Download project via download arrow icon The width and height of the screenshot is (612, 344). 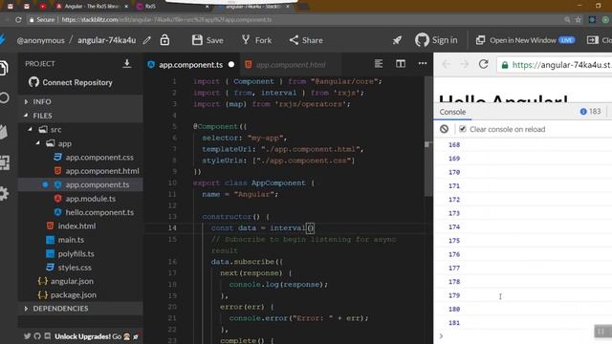[x=127, y=64]
